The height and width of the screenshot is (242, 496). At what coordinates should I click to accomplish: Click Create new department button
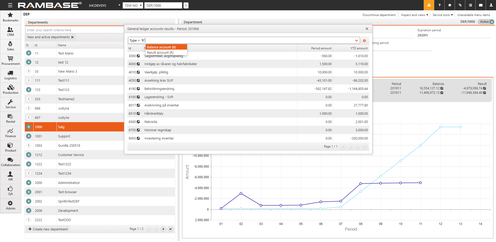48,229
